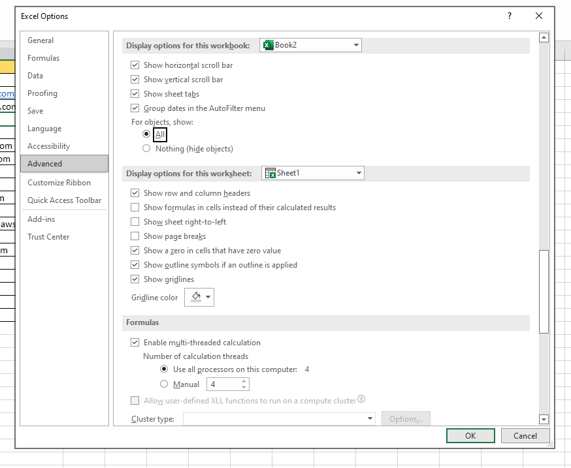Increase manual thread count with up stepper
Screen dimensions: 571x468
pyautogui.click(x=244, y=381)
